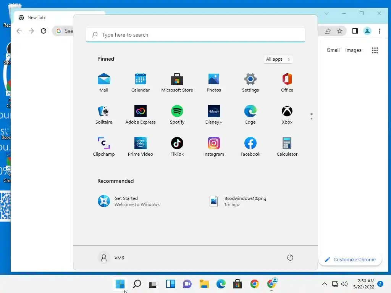Open the clock showing 2:50 AM
The width and height of the screenshot is (391, 293).
point(364,284)
